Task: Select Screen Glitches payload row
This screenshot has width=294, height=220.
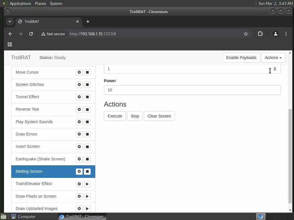Action: (x=53, y=85)
